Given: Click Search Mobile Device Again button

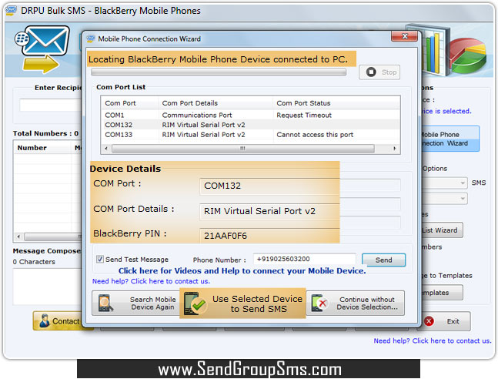Looking at the screenshot, I should (136, 304).
